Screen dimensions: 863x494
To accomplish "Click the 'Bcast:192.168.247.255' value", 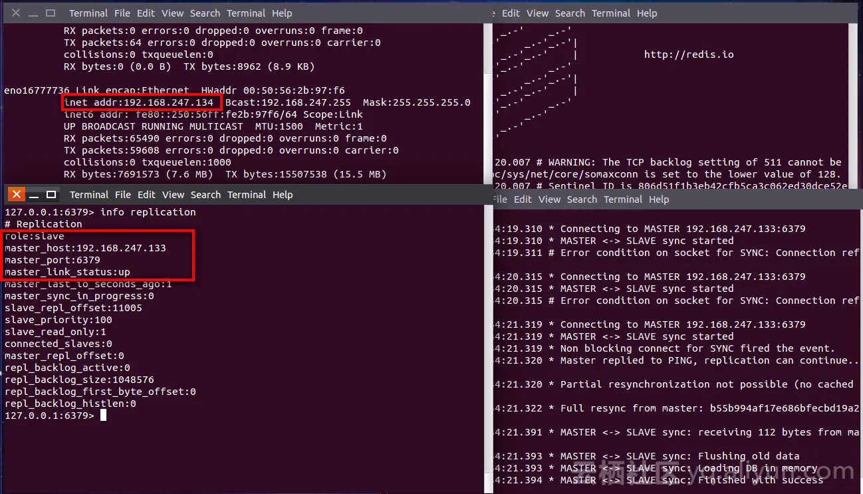I will [x=288, y=102].
